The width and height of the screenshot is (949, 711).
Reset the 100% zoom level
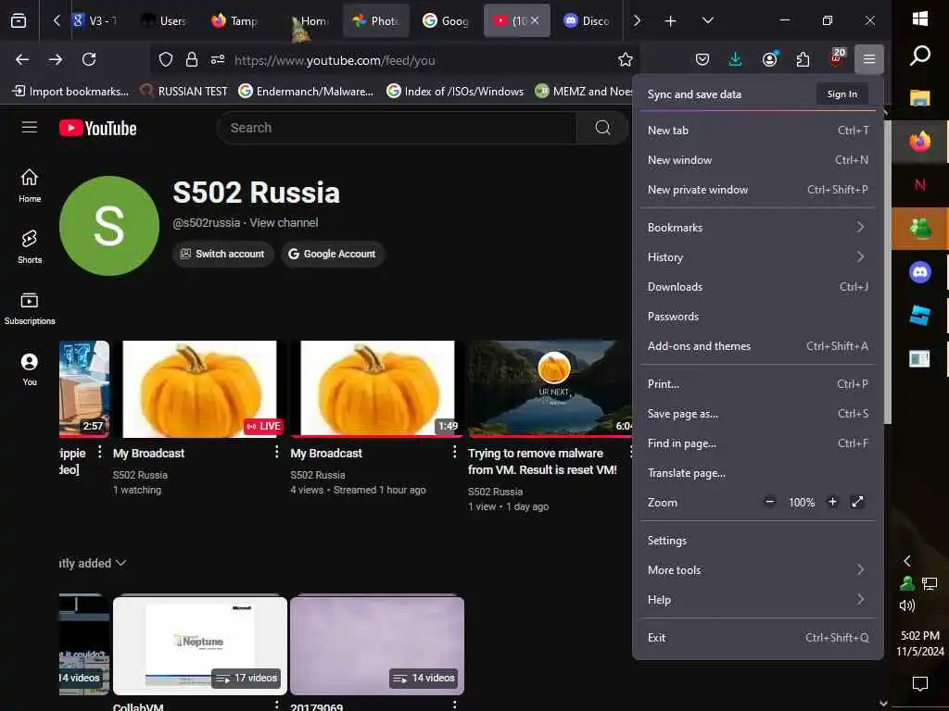802,503
